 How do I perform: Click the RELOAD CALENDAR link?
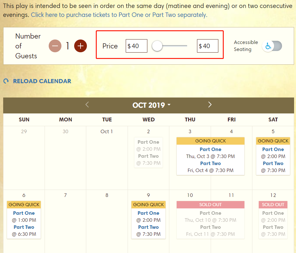pyautogui.click(x=42, y=81)
